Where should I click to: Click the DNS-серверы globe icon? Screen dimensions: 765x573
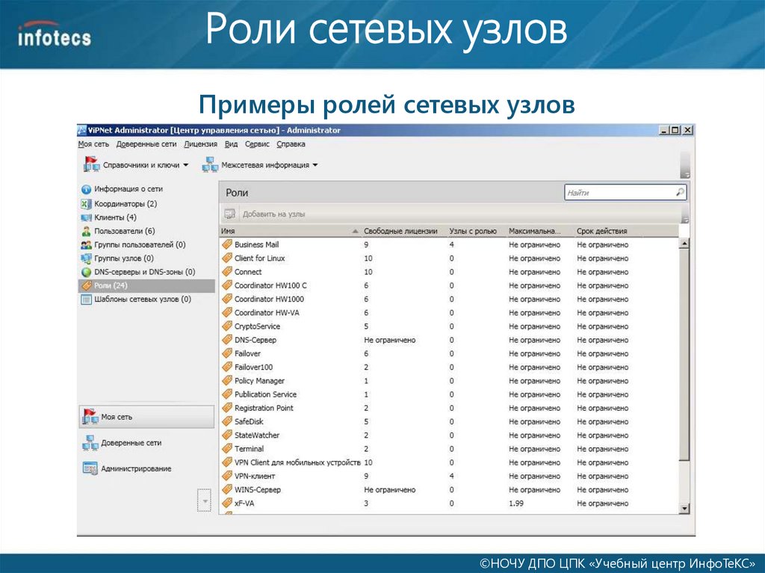pos(86,273)
